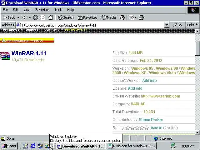Screen dimensions: 200x150
Task: Open the Windows 95 compatibility link
Action: (x=142, y=68)
